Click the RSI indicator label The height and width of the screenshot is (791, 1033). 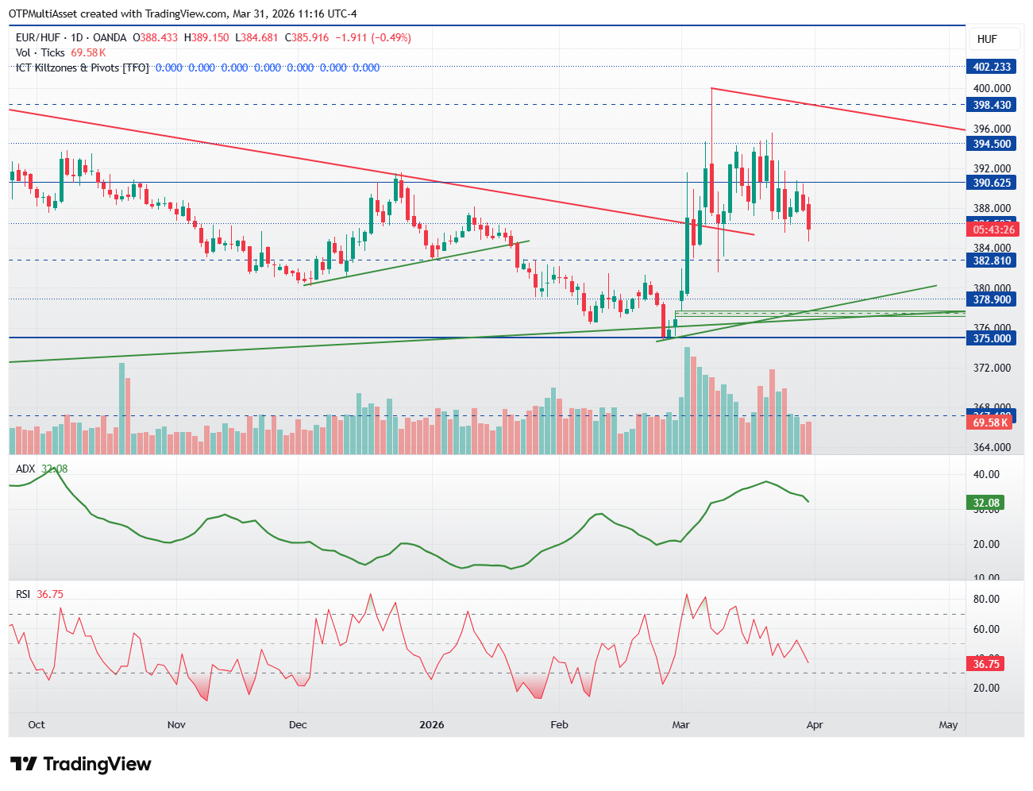pos(23,594)
